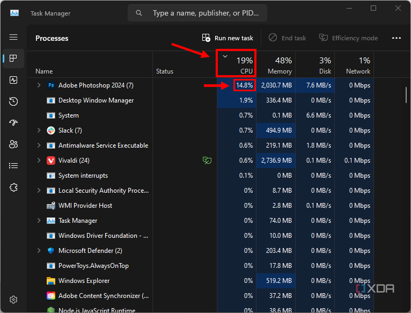This screenshot has height=313, width=411.
Task: Click the Microsoft Defender shield icon
Action: click(x=51, y=251)
